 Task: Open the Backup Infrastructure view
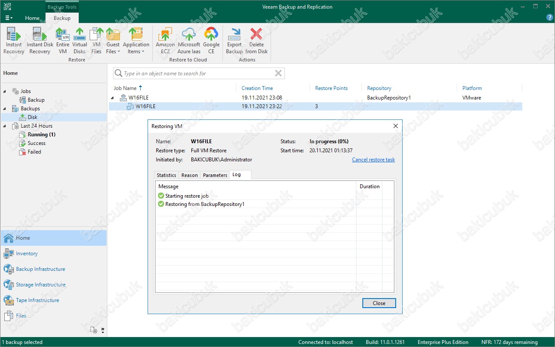tap(53, 269)
